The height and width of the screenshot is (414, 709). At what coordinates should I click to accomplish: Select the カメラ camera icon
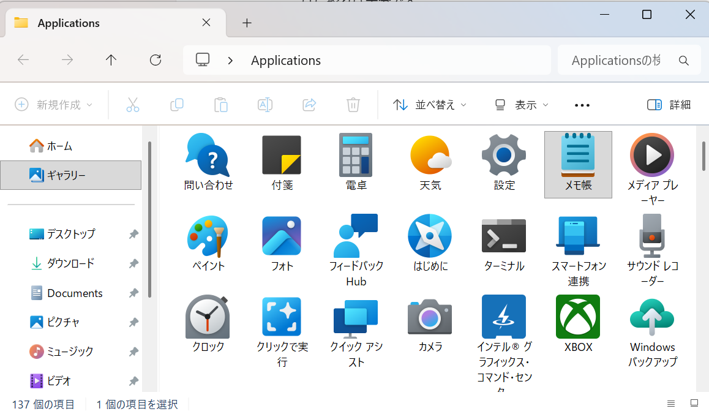[x=430, y=317]
